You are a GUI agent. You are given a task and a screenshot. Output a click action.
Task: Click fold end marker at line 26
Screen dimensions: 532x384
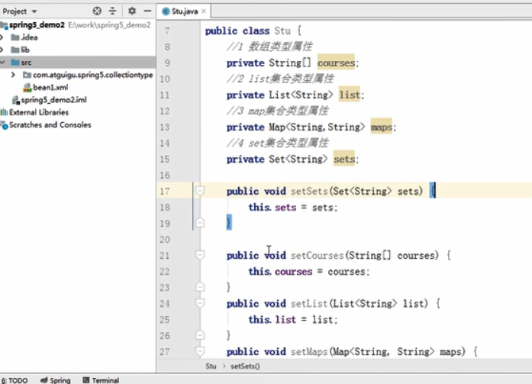(x=200, y=335)
